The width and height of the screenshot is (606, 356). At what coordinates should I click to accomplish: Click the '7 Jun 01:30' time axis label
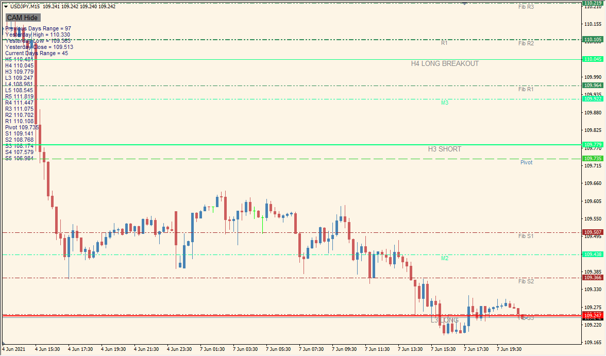click(212, 349)
